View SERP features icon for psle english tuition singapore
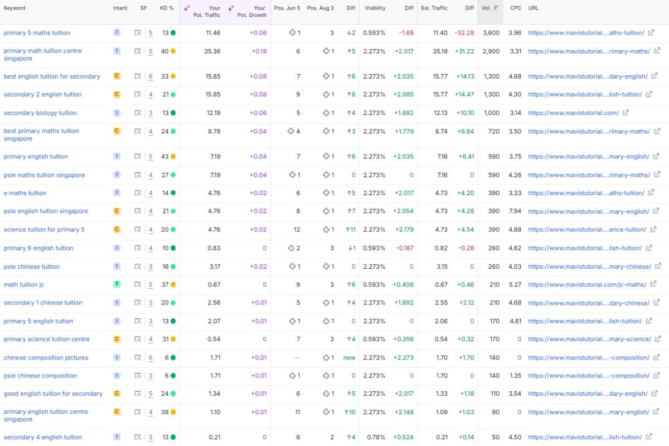The image size is (669, 446). pyautogui.click(x=138, y=211)
